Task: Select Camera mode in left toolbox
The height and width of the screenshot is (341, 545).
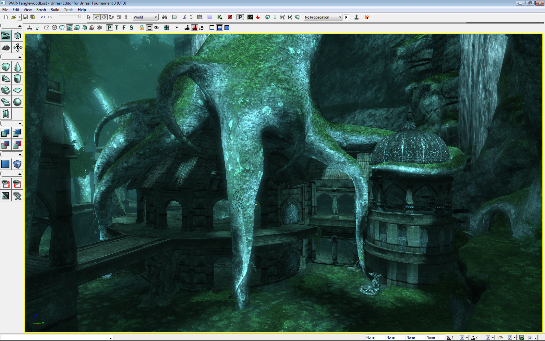Action: click(x=6, y=36)
